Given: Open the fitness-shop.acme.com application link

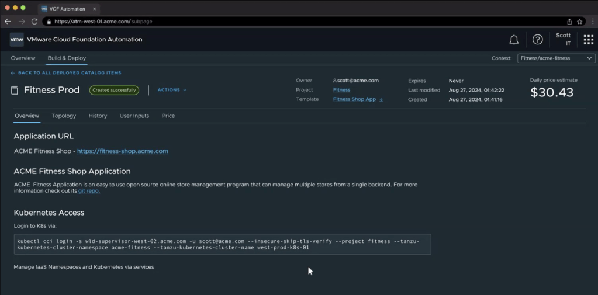Looking at the screenshot, I should click(x=123, y=151).
